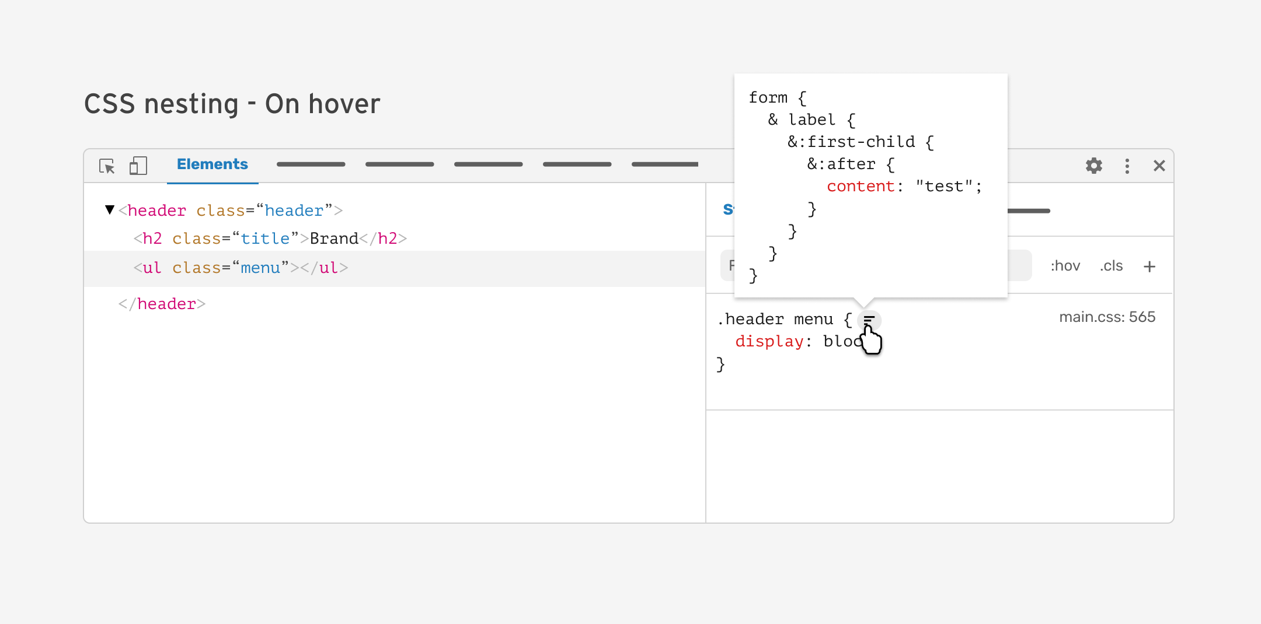Viewport: 1261px width, 624px height.
Task: Open the three-dot more options menu
Action: (1127, 166)
